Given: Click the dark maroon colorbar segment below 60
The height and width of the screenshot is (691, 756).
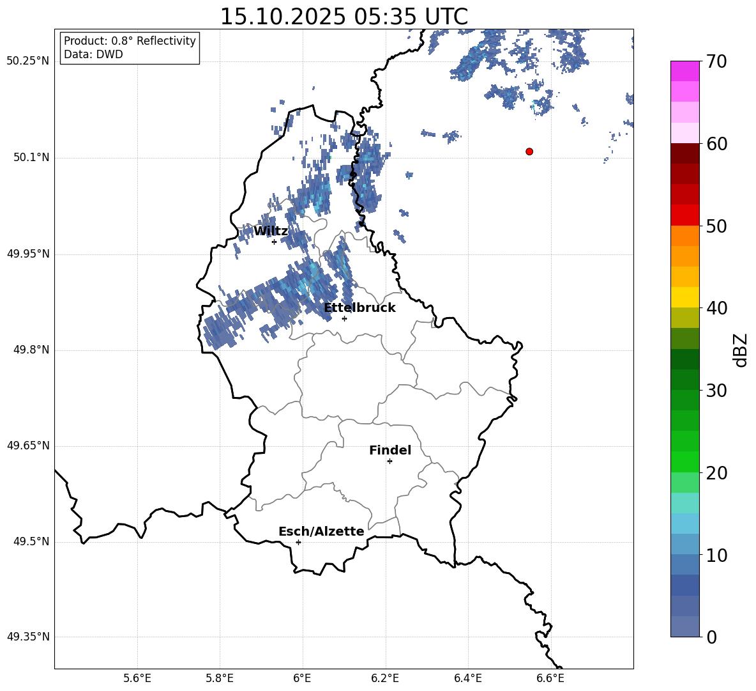Looking at the screenshot, I should (684, 154).
